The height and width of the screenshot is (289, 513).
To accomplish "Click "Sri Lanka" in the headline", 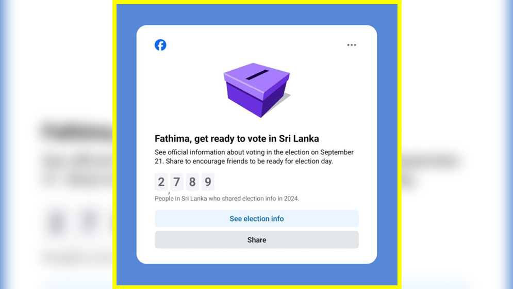I will click(x=299, y=138).
